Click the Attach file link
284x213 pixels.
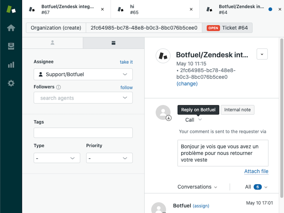[256, 171]
